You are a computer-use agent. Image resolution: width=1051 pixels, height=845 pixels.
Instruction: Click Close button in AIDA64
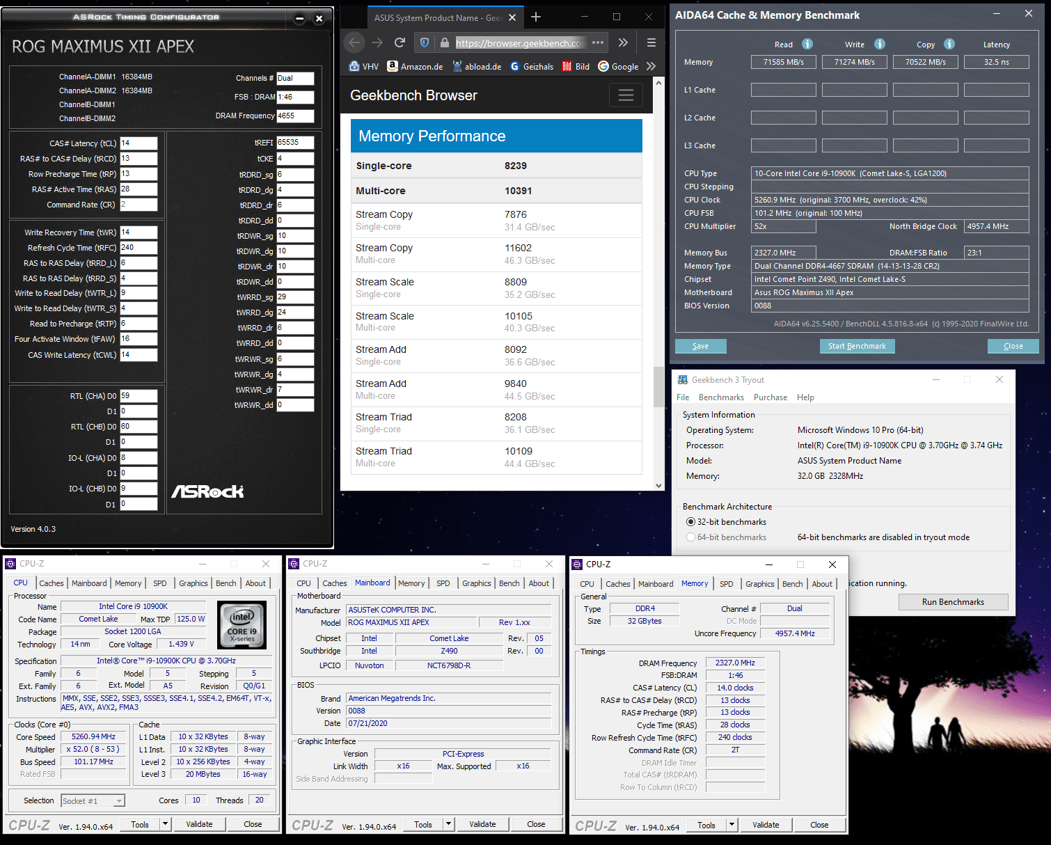tap(1013, 346)
